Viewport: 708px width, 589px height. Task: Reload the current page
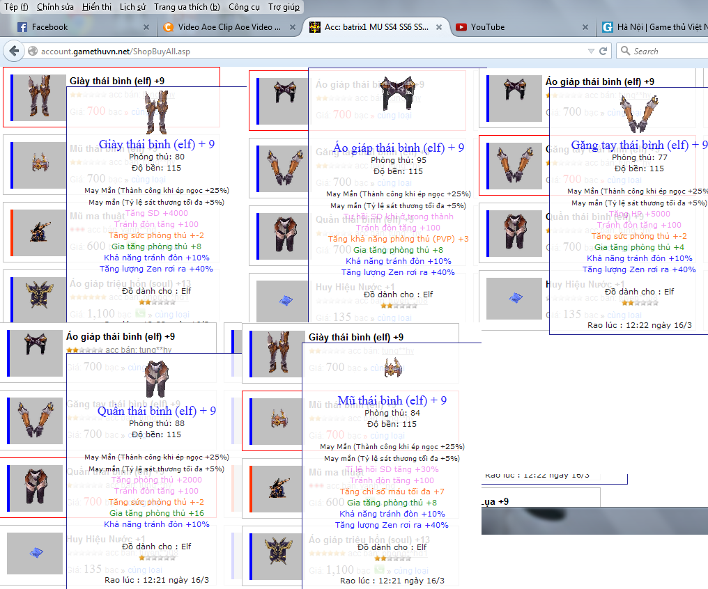click(603, 52)
